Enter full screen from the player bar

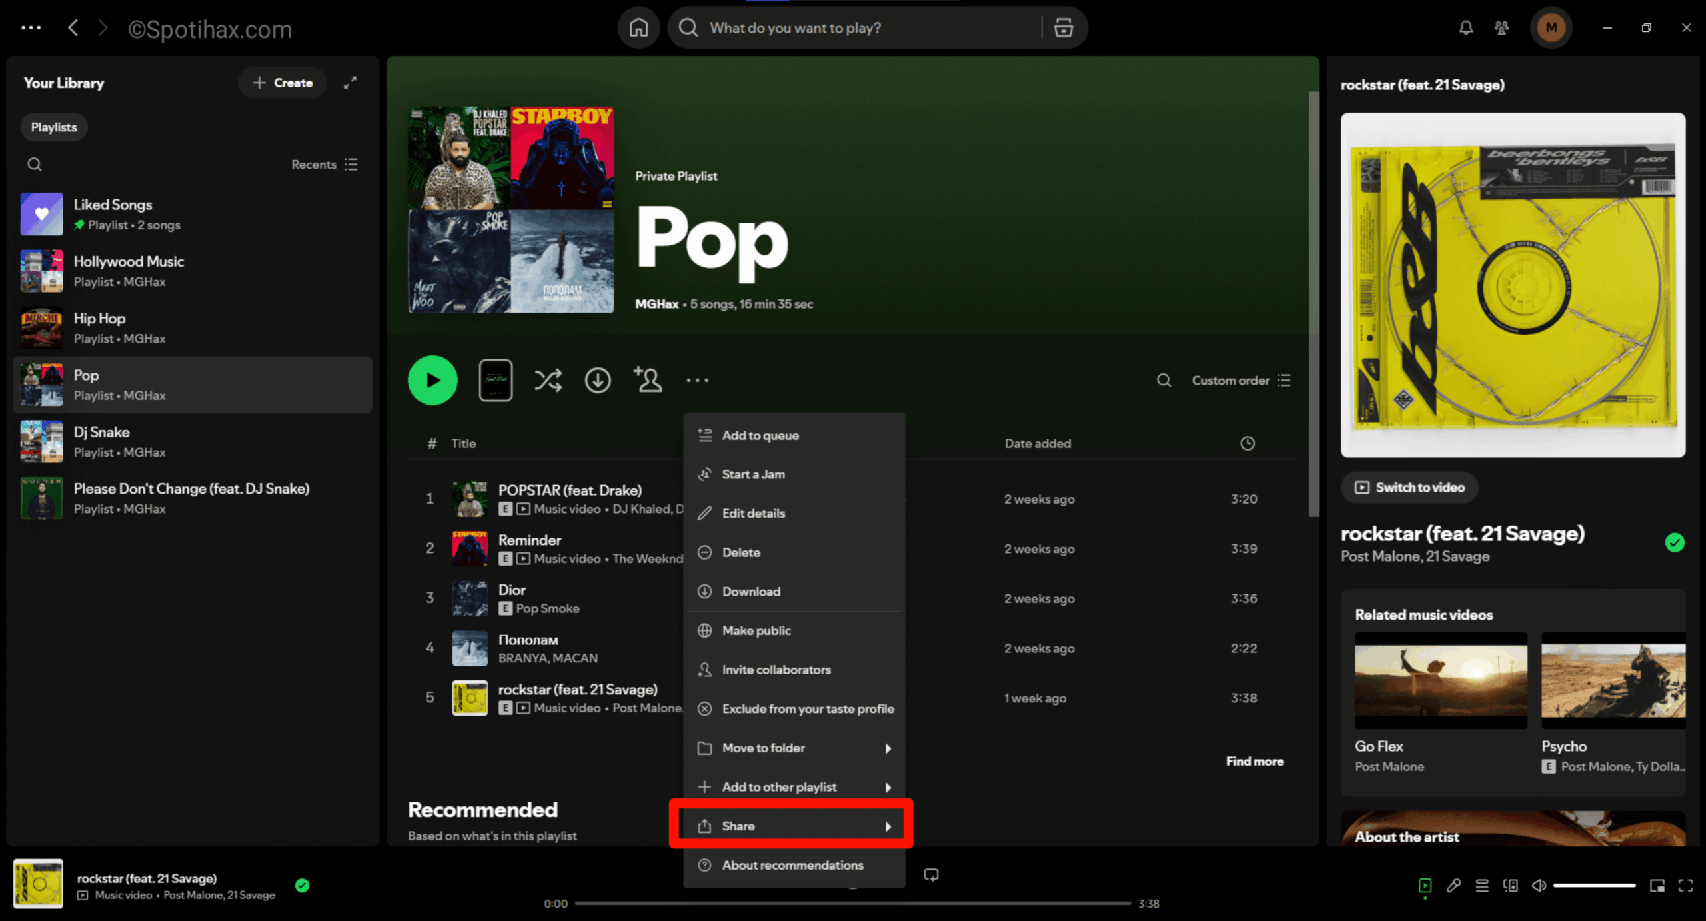point(1685,886)
